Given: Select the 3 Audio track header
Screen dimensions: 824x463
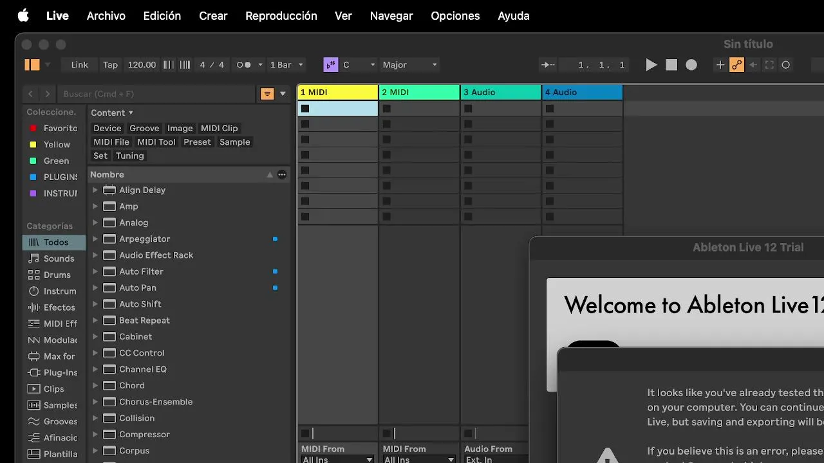Looking at the screenshot, I should pyautogui.click(x=501, y=93).
